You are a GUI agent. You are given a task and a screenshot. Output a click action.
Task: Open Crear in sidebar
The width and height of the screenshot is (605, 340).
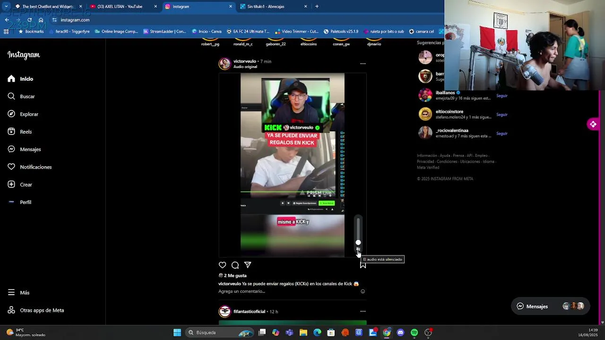pyautogui.click(x=20, y=185)
